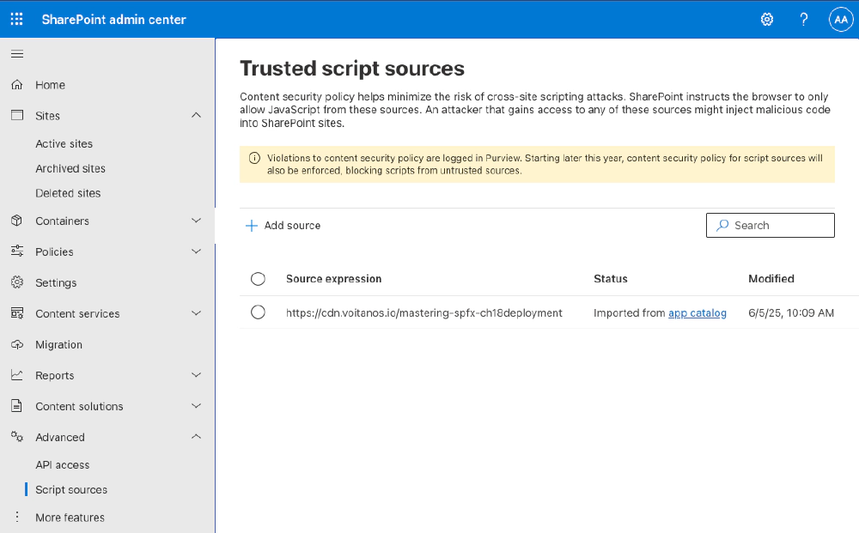This screenshot has width=859, height=533.
Task: Collapse the Advanced section chevron
Action: (196, 436)
